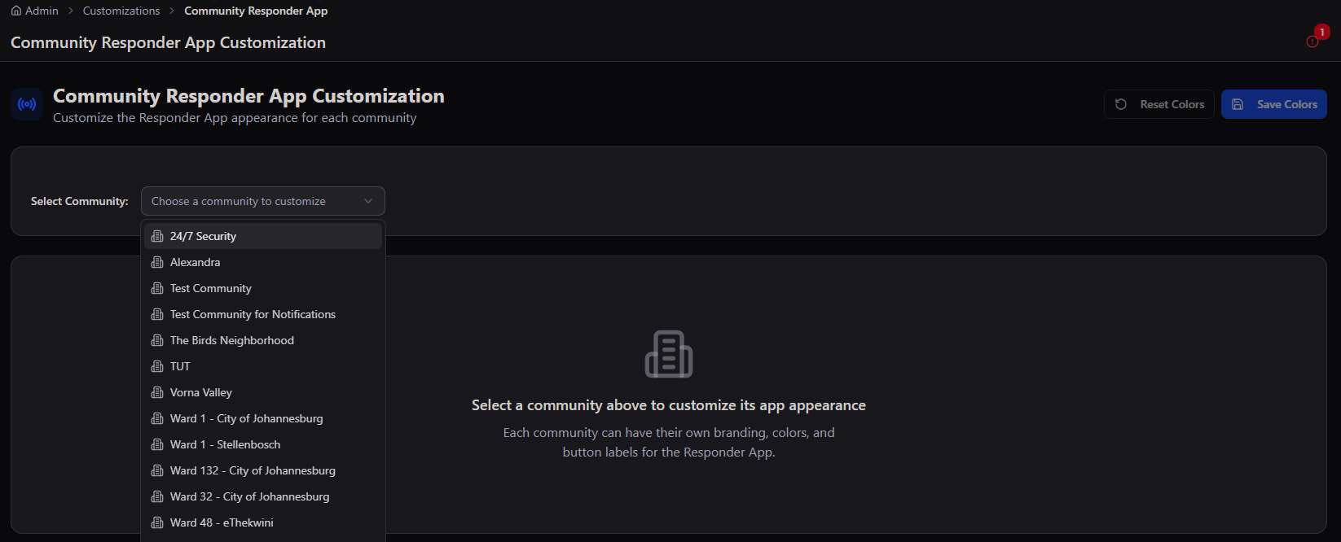Click the Community Responder App breadcrumb
The height and width of the screenshot is (542, 1341).
click(x=256, y=11)
